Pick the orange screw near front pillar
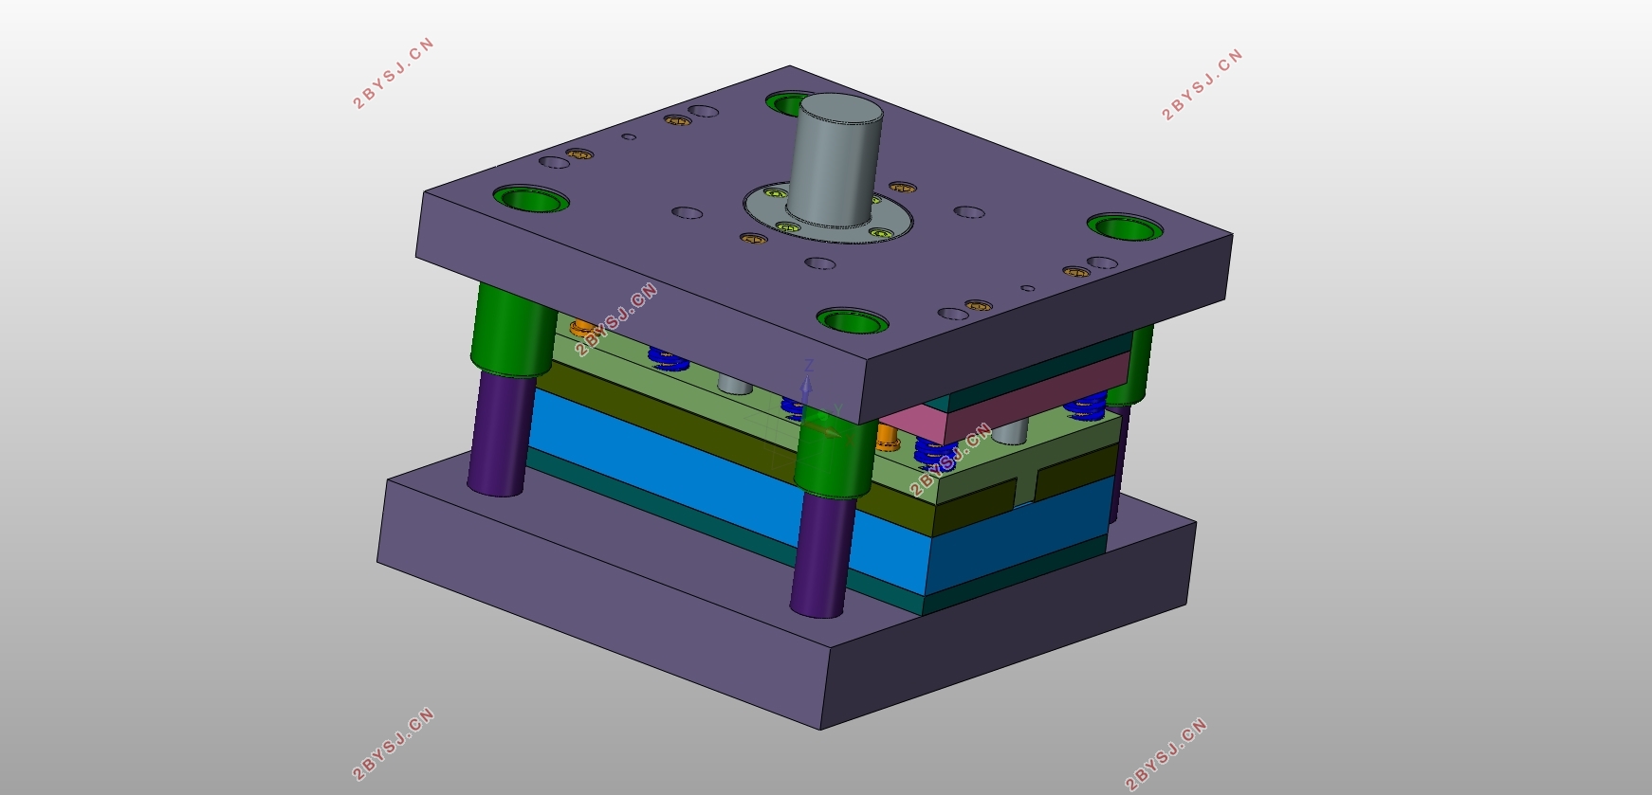The height and width of the screenshot is (795, 1652). 887,438
